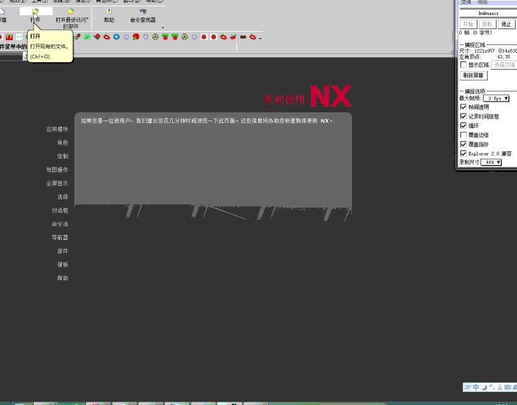Image resolution: width=517 pixels, height=405 pixels.
Task: Select 角色 in the welcome list
Action: [63, 143]
